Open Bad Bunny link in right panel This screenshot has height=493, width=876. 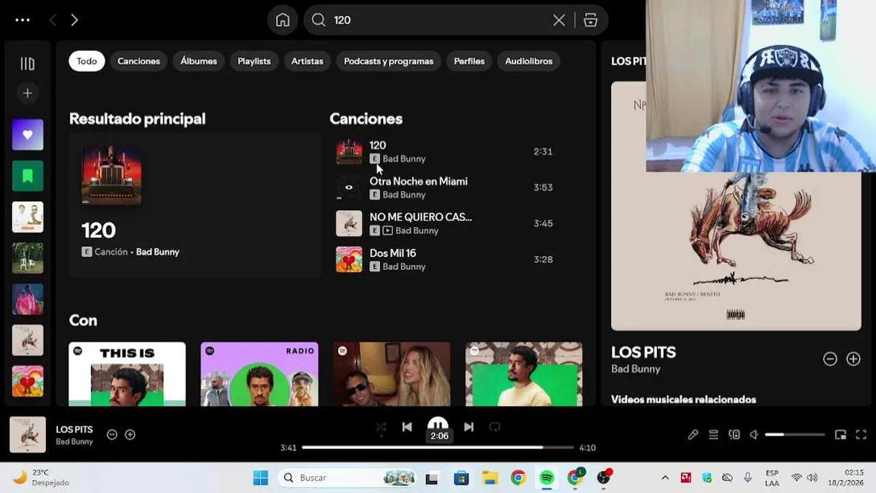coord(636,369)
